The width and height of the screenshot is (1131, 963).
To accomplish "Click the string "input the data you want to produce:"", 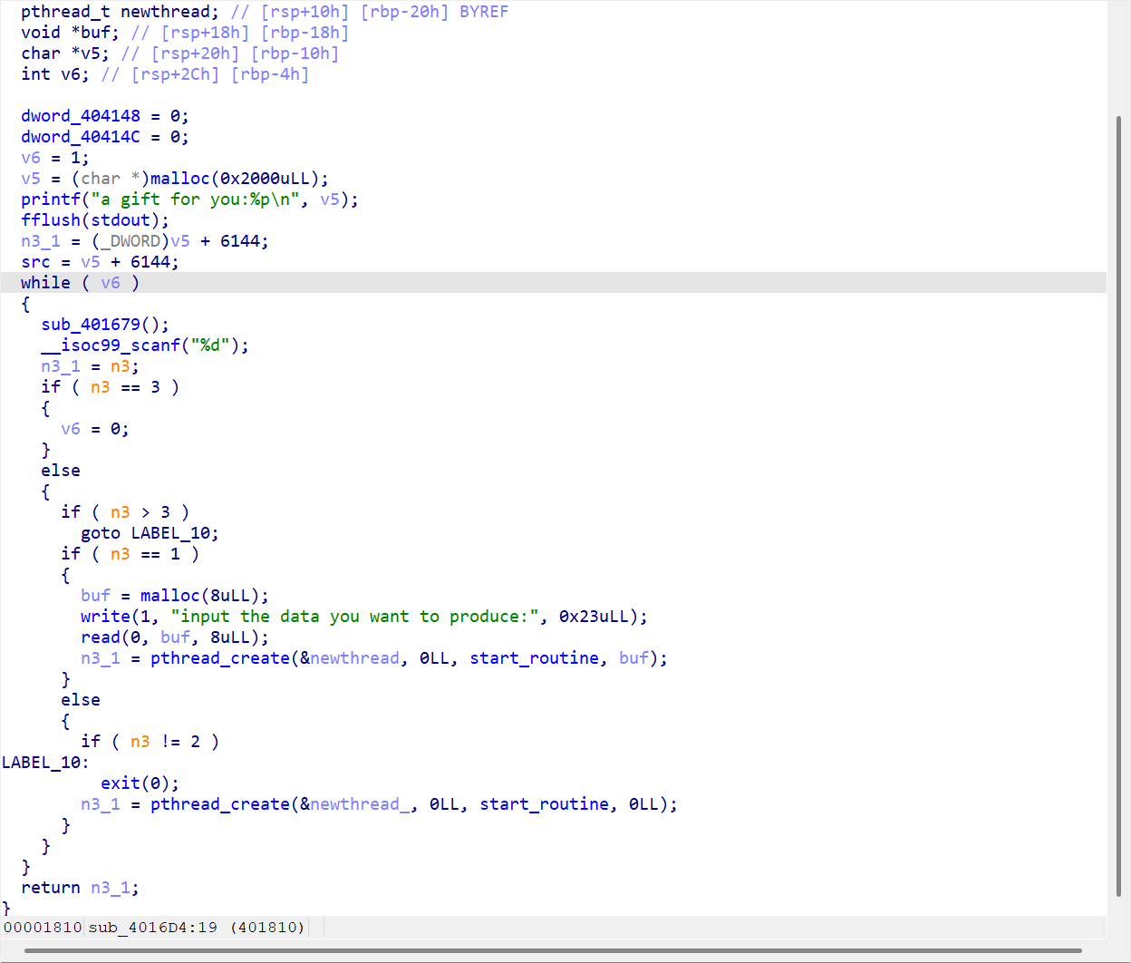I will (x=359, y=617).
